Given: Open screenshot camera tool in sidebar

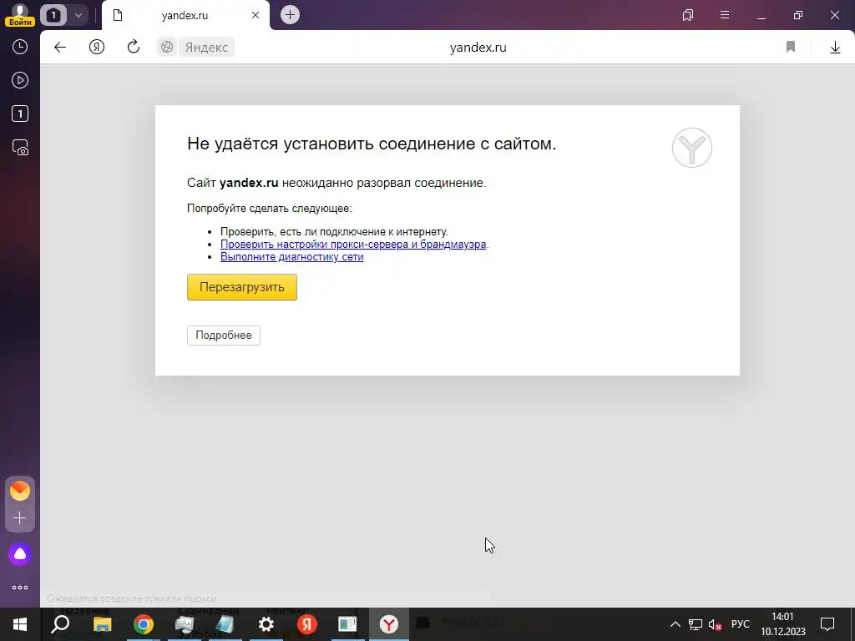Looking at the screenshot, I should point(20,148).
